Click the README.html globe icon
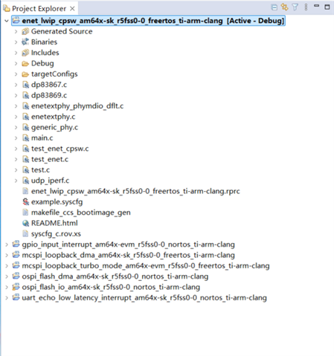 (25, 223)
